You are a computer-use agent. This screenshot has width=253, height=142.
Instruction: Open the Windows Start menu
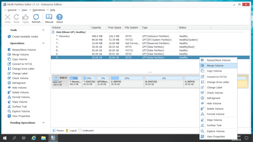[5, 138]
